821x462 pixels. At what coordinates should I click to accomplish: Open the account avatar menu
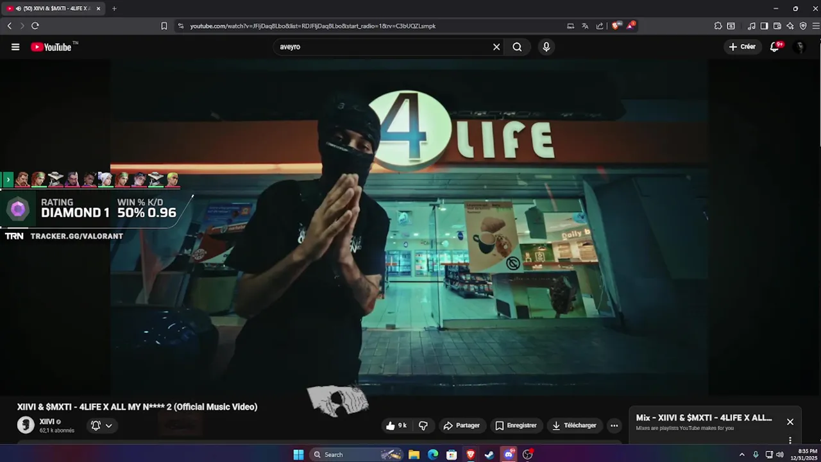point(799,47)
